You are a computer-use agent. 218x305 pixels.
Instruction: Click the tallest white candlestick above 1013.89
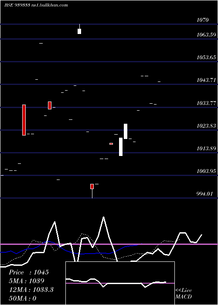(x=121, y=147)
